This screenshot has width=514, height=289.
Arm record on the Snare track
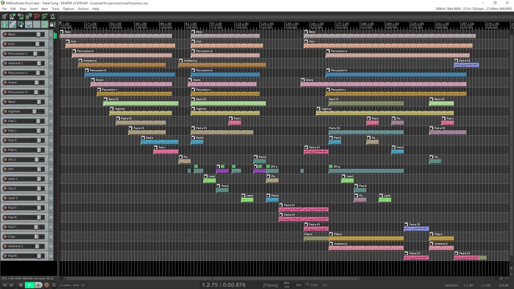point(5,83)
